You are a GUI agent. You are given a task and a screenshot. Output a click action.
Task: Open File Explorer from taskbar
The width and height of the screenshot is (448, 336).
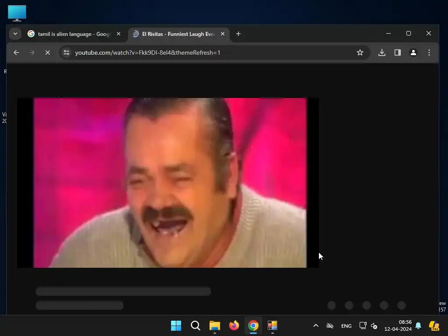(x=214, y=325)
